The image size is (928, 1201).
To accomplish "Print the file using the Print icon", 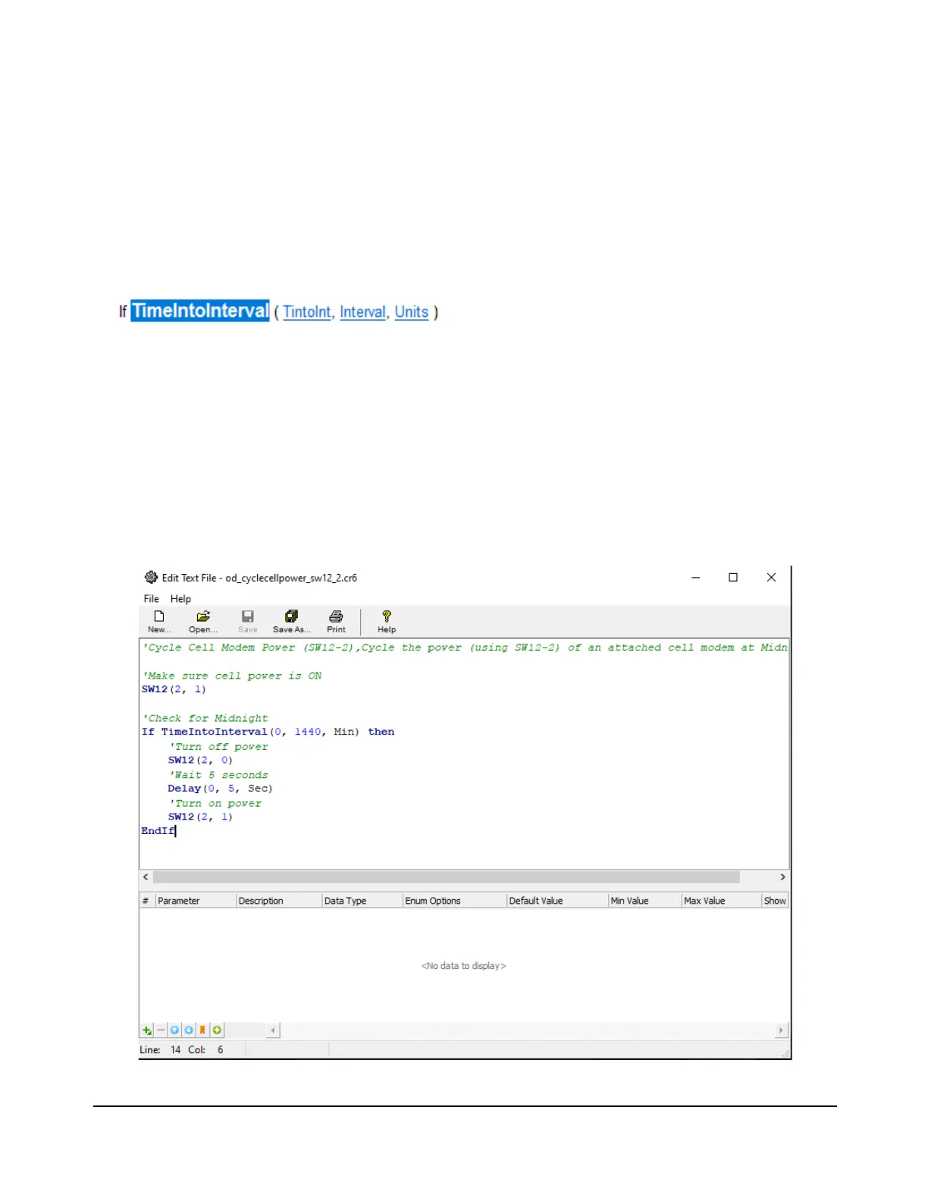I will pyautogui.click(x=336, y=621).
